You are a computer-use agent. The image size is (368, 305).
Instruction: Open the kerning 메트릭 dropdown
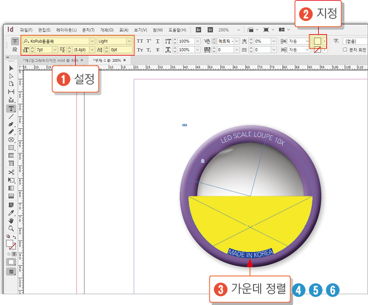click(x=237, y=41)
